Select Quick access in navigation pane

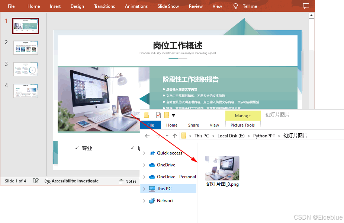(x=169, y=153)
